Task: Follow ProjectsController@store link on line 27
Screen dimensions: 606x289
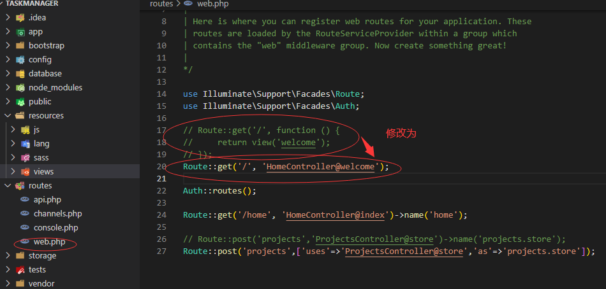Action: coord(404,251)
